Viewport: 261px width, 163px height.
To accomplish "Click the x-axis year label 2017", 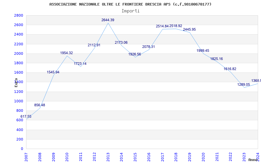I will click(x=162, y=157).
